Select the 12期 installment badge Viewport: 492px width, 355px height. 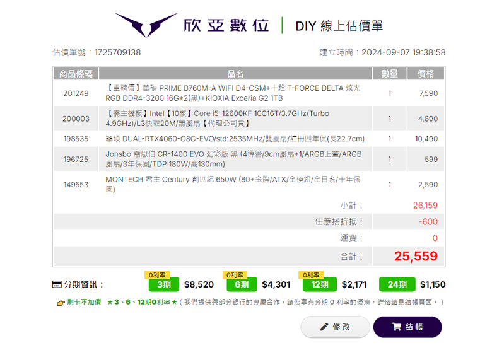pos(319,284)
